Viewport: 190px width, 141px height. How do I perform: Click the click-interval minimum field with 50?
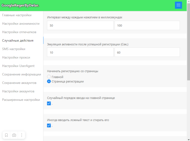click(80, 26)
